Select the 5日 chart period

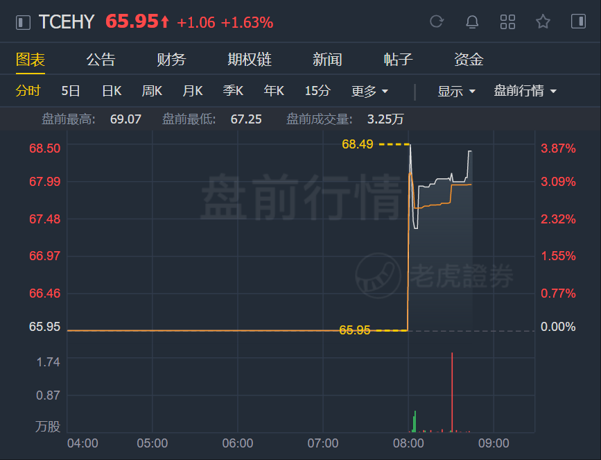[71, 91]
